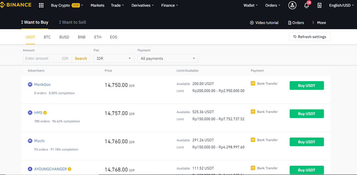
Task: Open the Buy Crypto IDR dropdown
Action: [67, 5]
